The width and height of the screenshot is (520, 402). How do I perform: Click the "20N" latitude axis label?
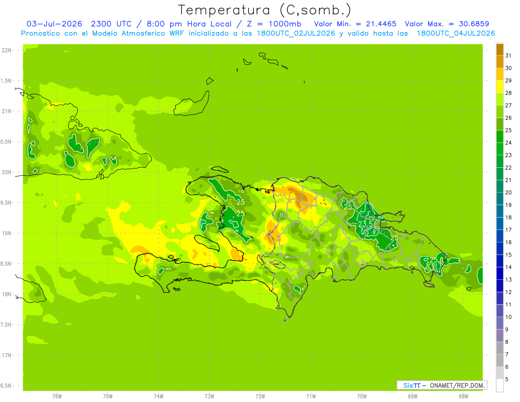pyautogui.click(x=6, y=172)
